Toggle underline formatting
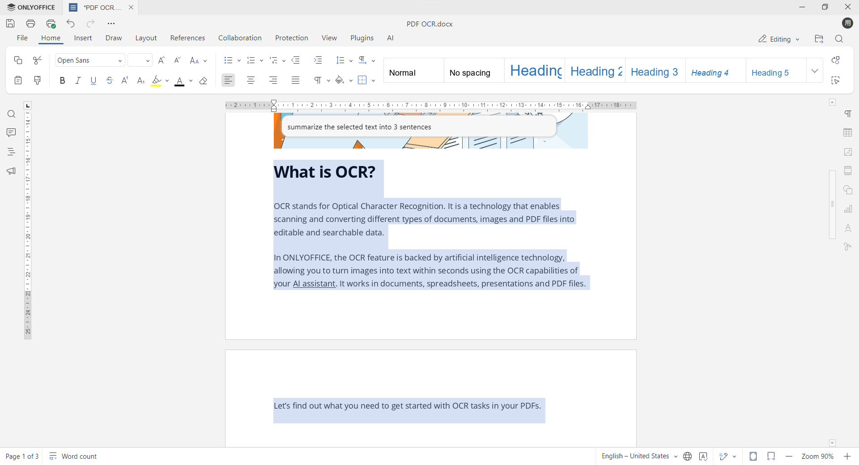The height and width of the screenshot is (465, 859). [94, 81]
